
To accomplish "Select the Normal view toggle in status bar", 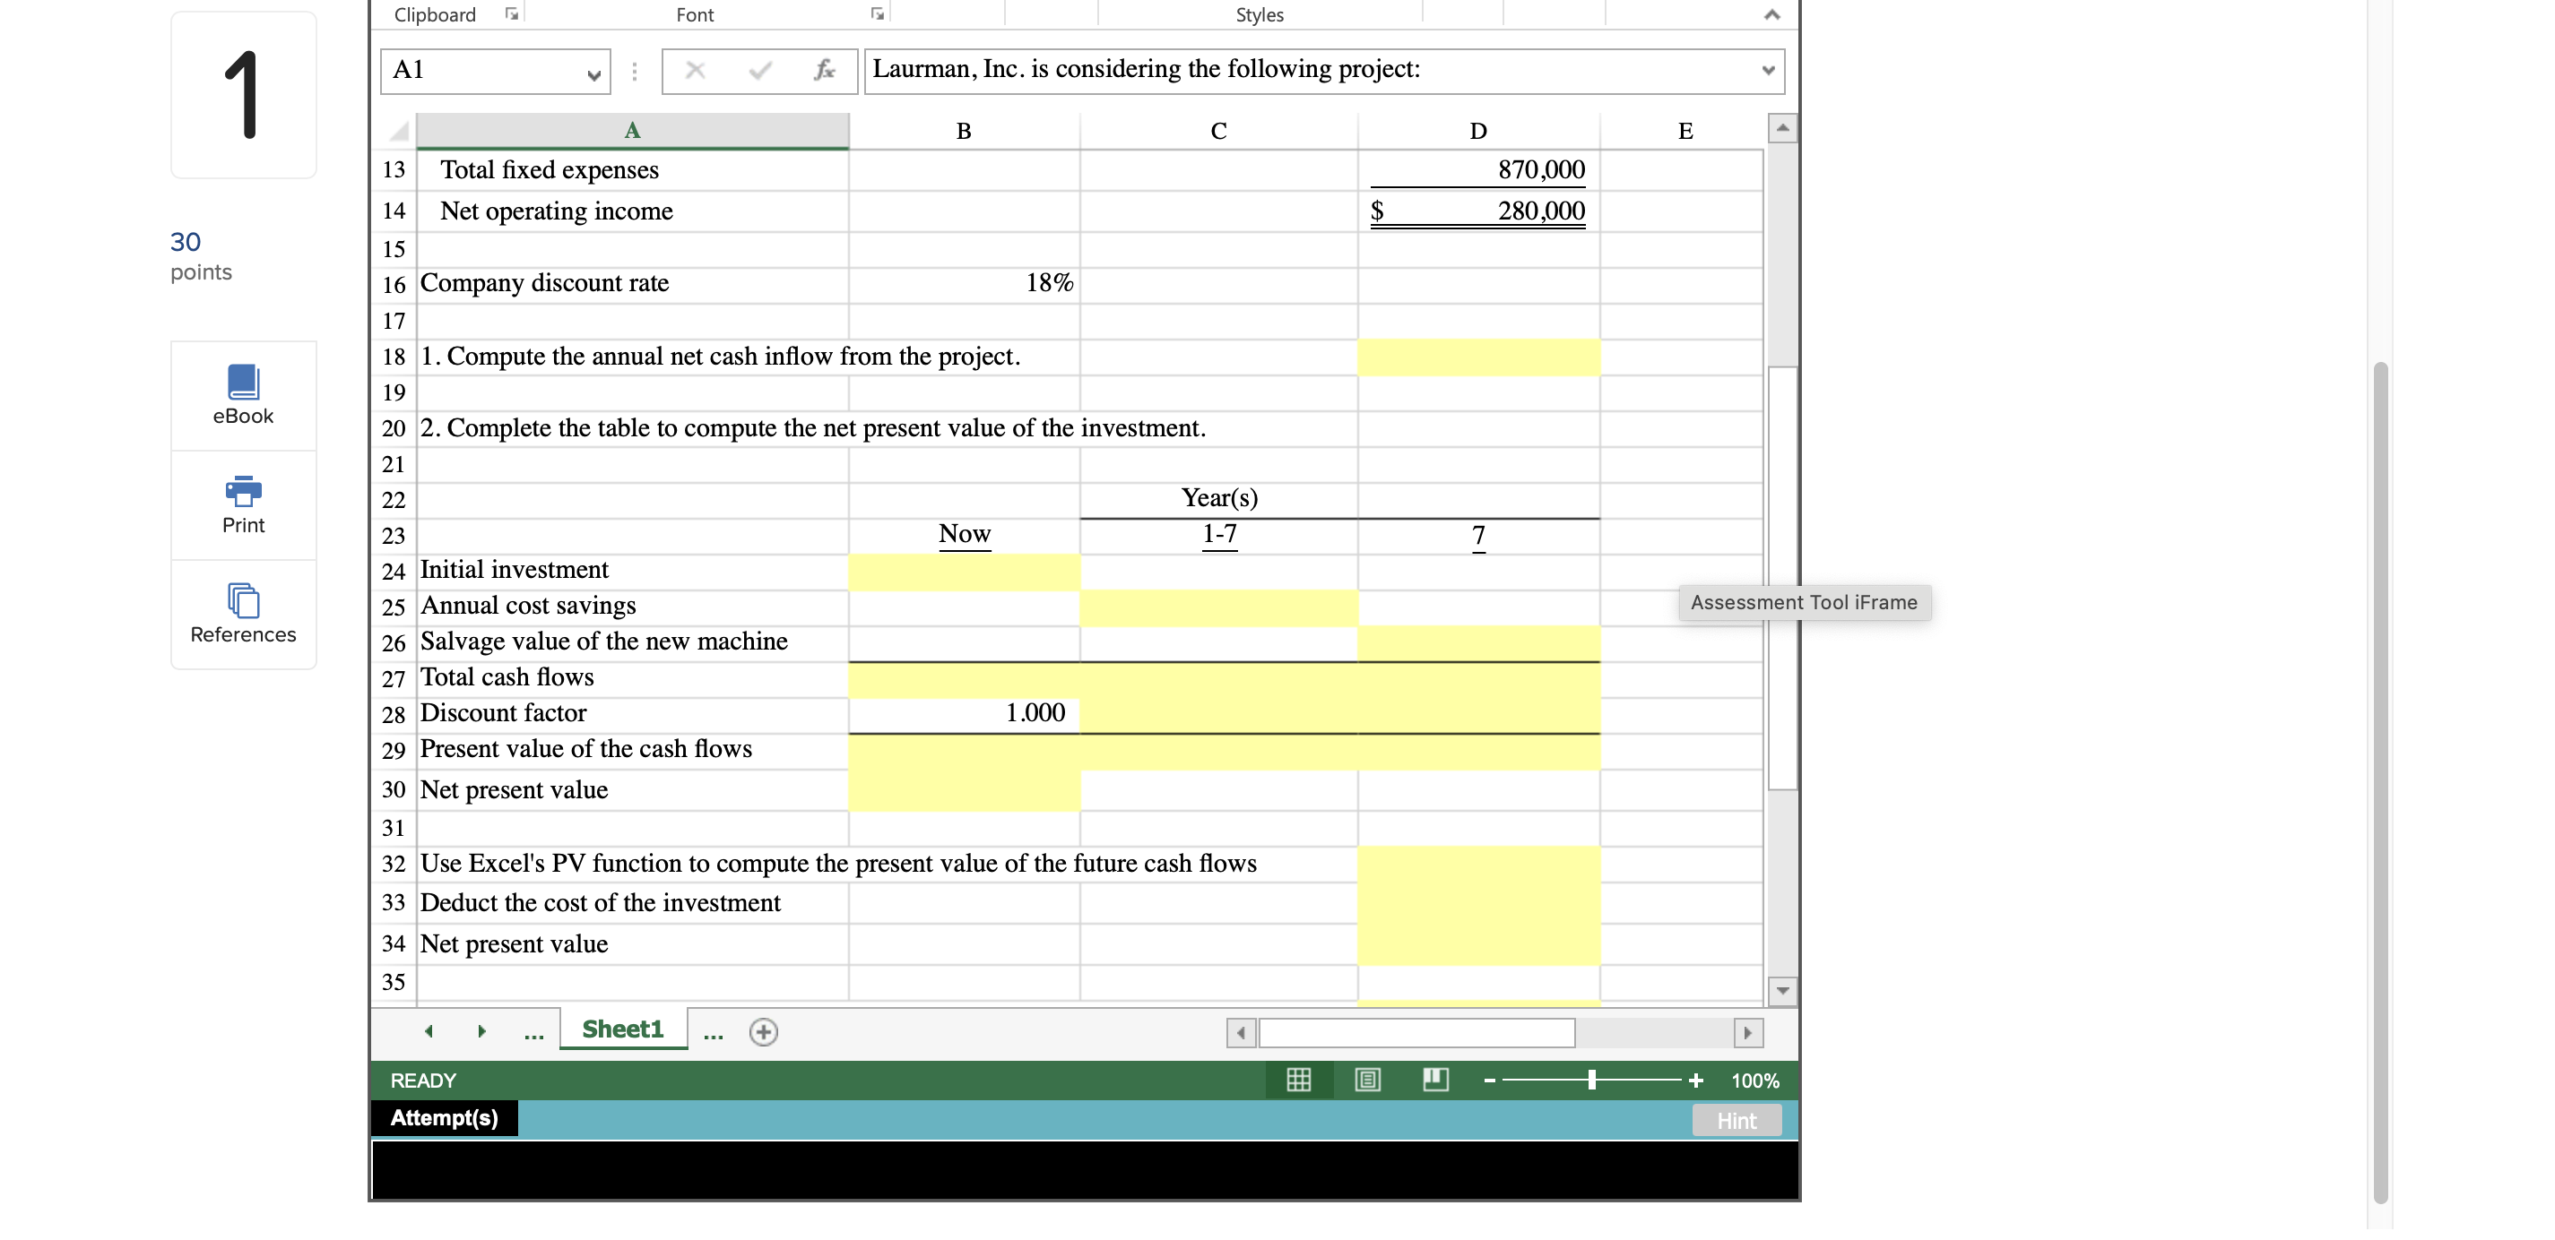I will pyautogui.click(x=1299, y=1080).
